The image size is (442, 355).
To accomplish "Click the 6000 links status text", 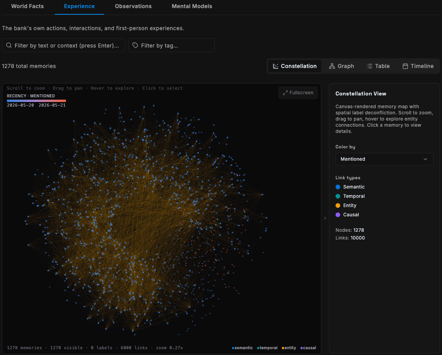I will (x=134, y=348).
